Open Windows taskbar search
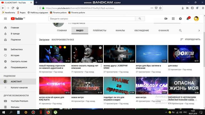Viewport: 205px width, 115px height. (11, 112)
